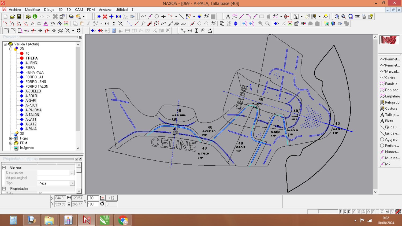Open the Tipo Pieza dropdown
The width and height of the screenshot is (402, 226).
72,183
